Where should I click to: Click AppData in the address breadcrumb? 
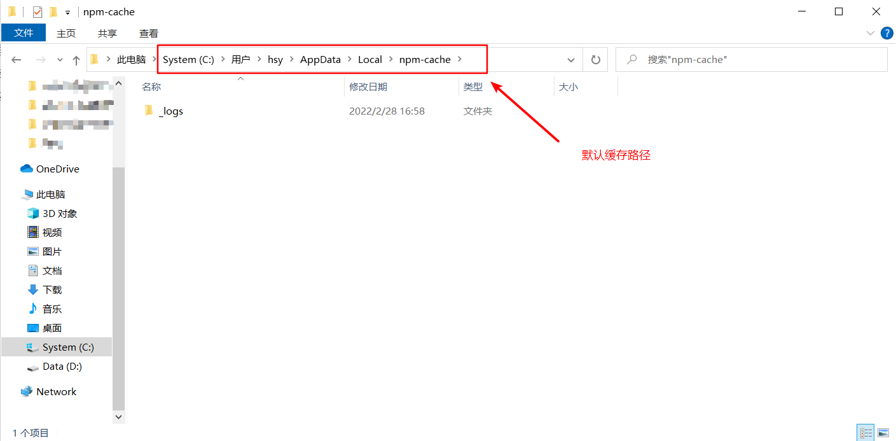tap(320, 60)
